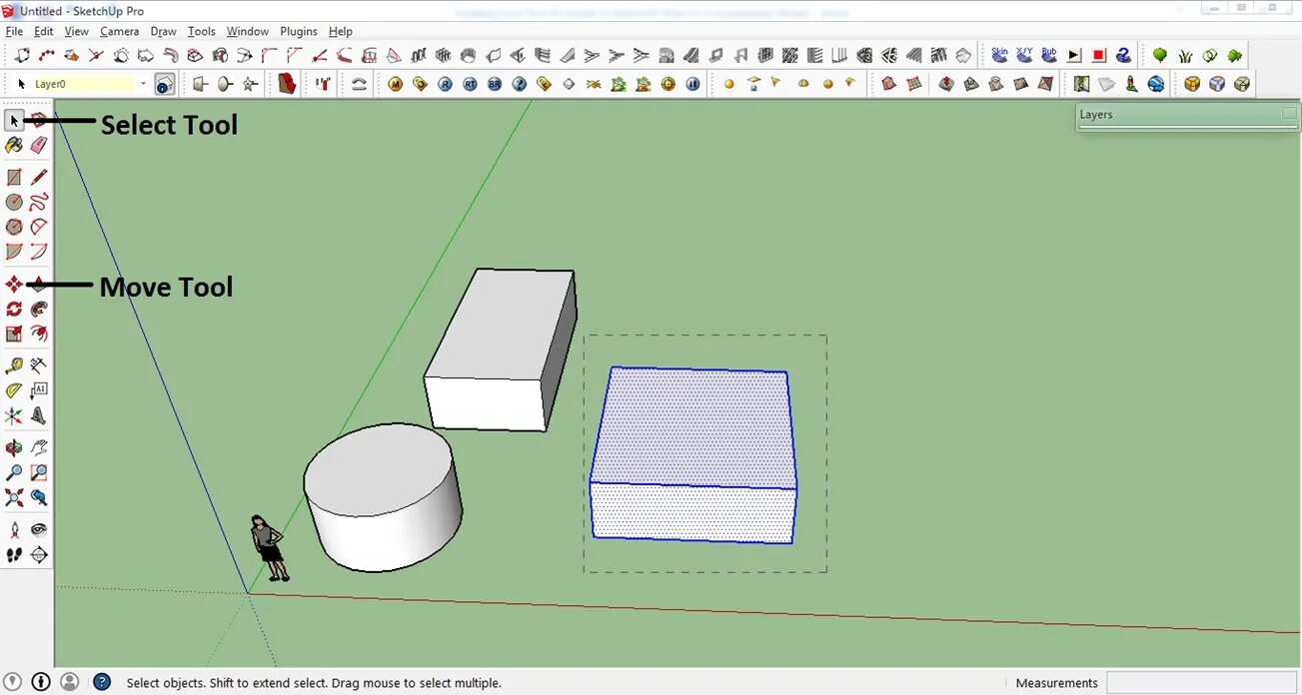1302x695 pixels.
Task: Activate the Move tool
Action: [x=14, y=285]
